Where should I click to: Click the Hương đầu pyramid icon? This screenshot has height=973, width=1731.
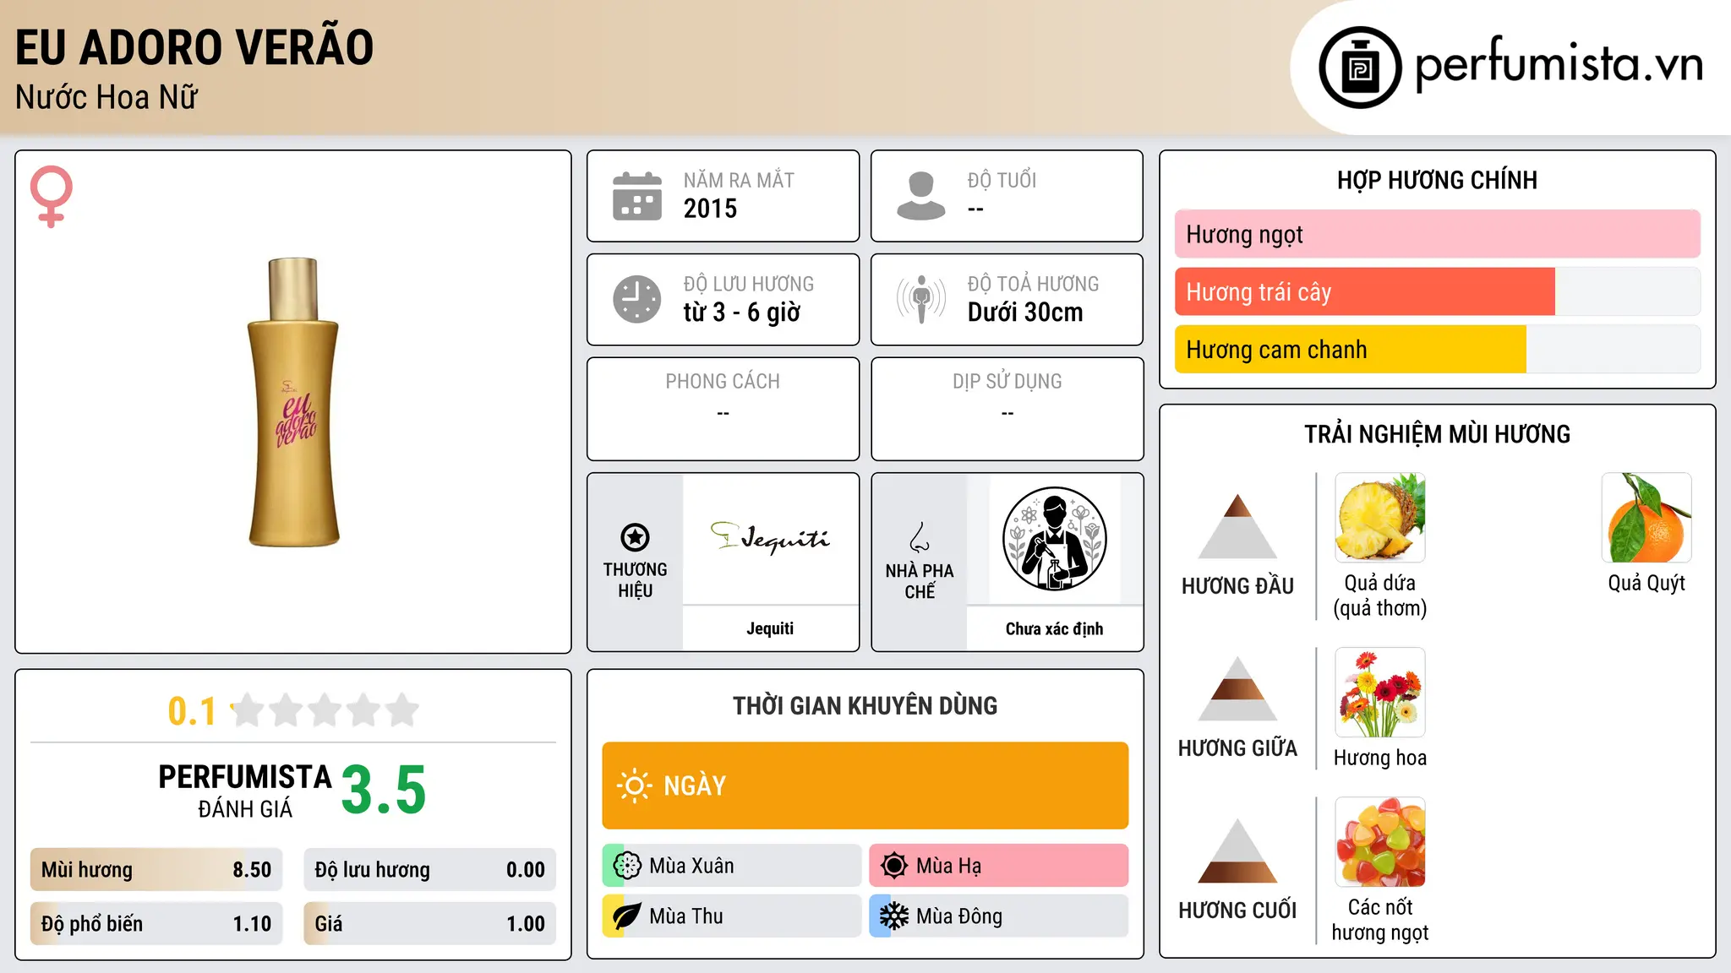click(1237, 525)
